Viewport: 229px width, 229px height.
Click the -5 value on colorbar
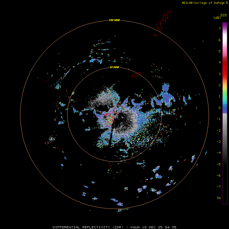point(219,164)
